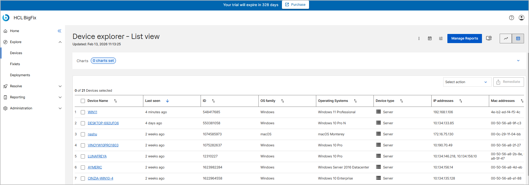The height and width of the screenshot is (185, 529).
Task: Click the add device monitor icon
Action: pyautogui.click(x=489, y=38)
